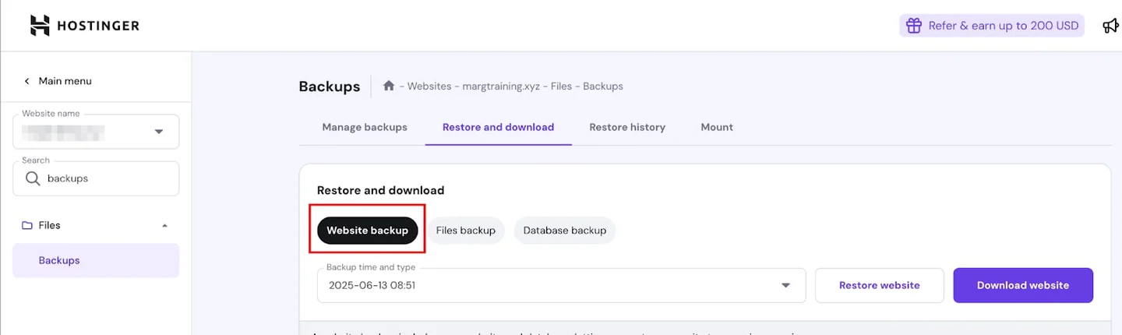This screenshot has height=335, width=1122.
Task: Click the Restore and download section heading
Action: click(380, 190)
